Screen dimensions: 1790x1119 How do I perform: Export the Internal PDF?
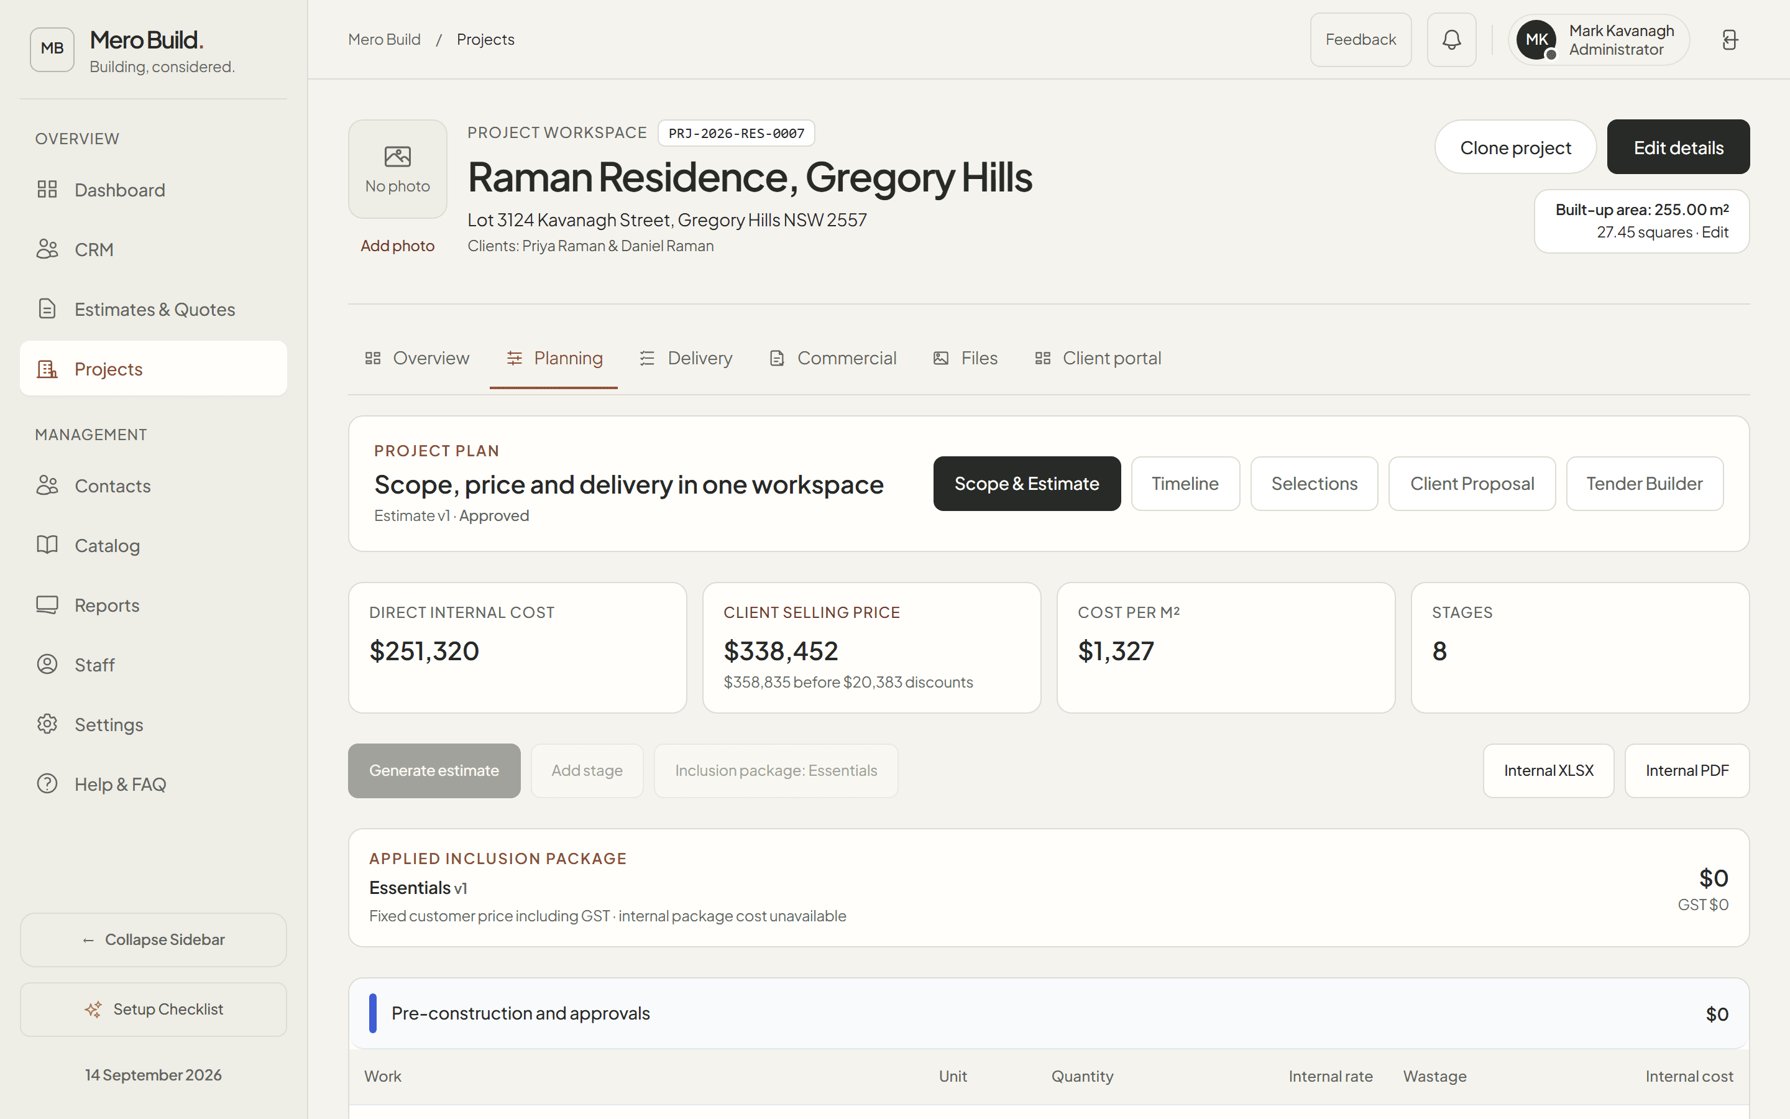(1686, 770)
